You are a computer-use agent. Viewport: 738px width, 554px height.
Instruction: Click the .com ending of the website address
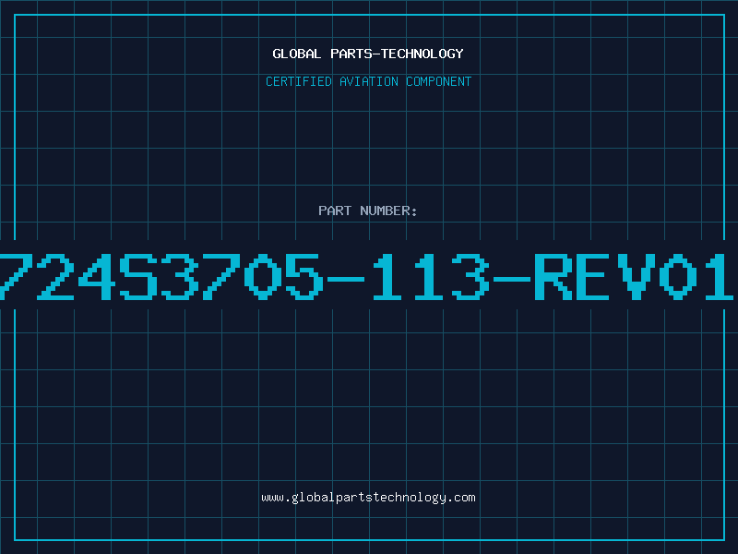(460, 498)
